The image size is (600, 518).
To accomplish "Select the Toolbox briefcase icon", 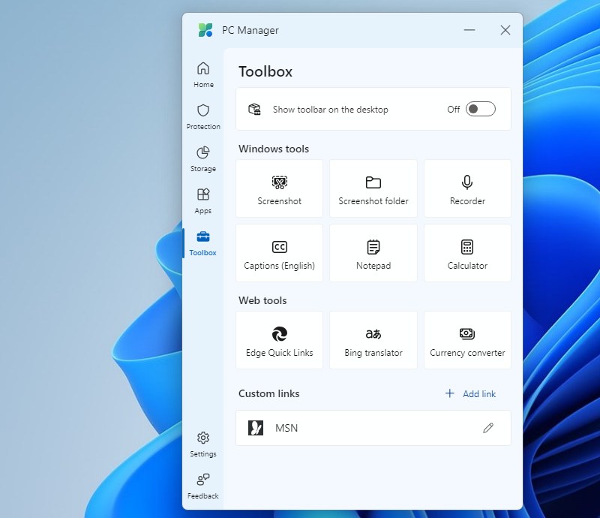I will point(203,236).
